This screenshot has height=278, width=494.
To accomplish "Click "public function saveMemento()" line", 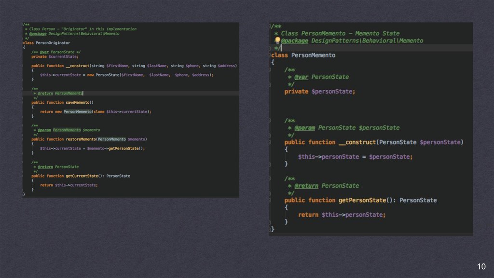I will (62, 102).
